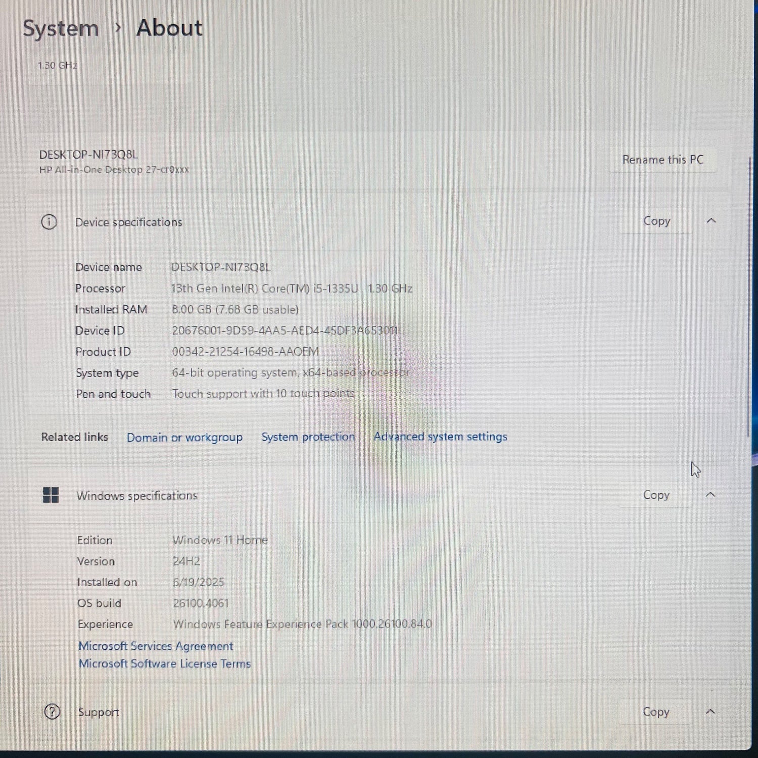
Task: Collapse the Device specifications section
Action: (712, 221)
